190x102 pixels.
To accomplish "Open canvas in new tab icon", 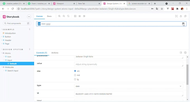I will pos(181,16).
